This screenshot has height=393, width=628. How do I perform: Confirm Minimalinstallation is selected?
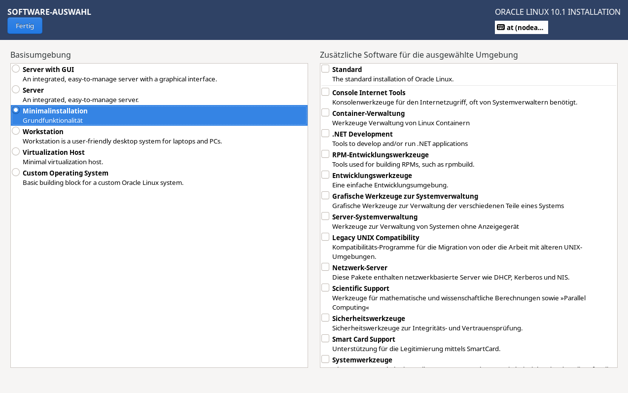[x=15, y=110]
